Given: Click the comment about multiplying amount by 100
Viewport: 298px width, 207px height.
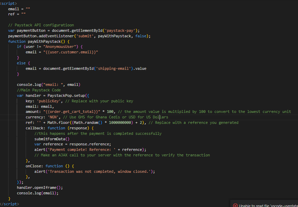Looking at the screenshot, I should (205, 112).
